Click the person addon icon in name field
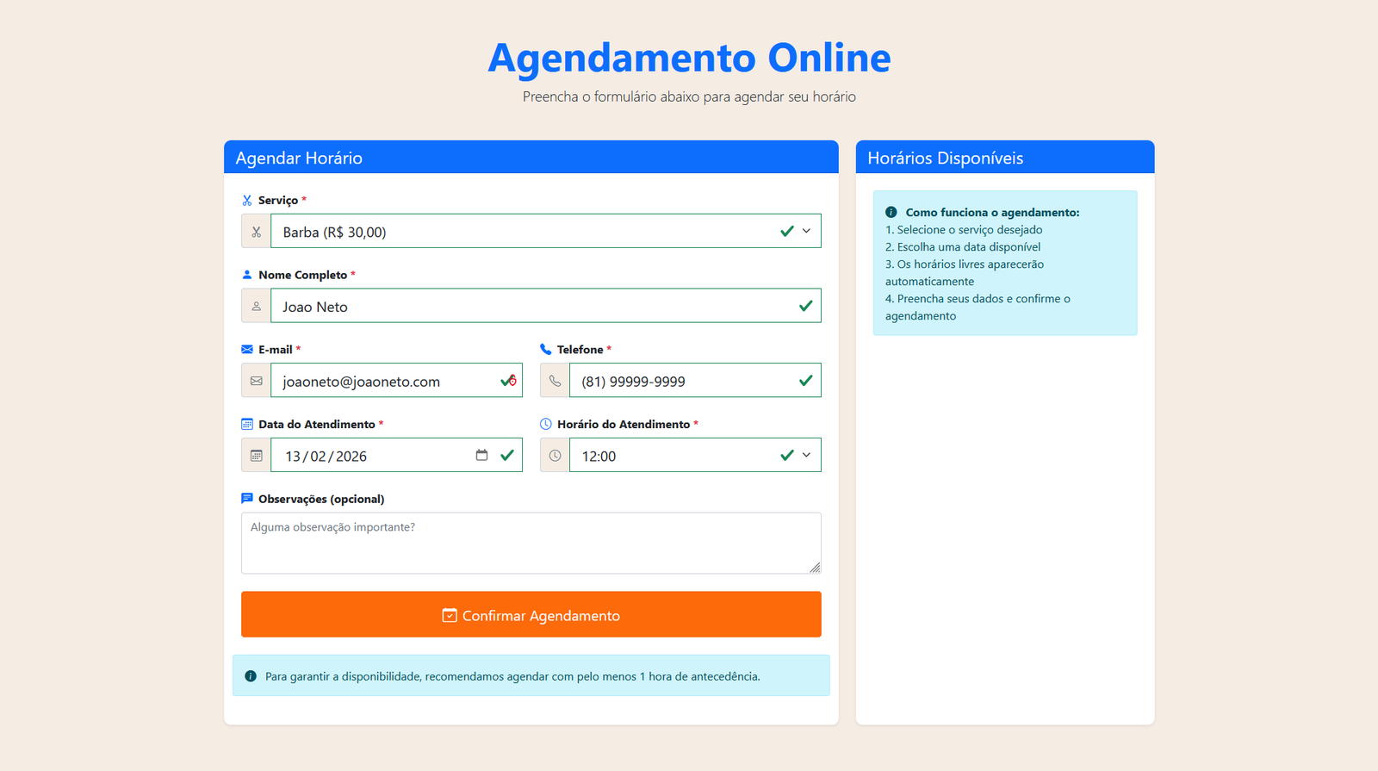This screenshot has height=771, width=1378. point(256,306)
